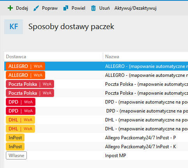Click the green plus Dodaj icon
Screen dimensions: 188x168
10,8
